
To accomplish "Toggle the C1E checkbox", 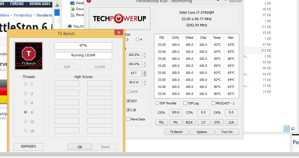I will (x=128, y=110).
